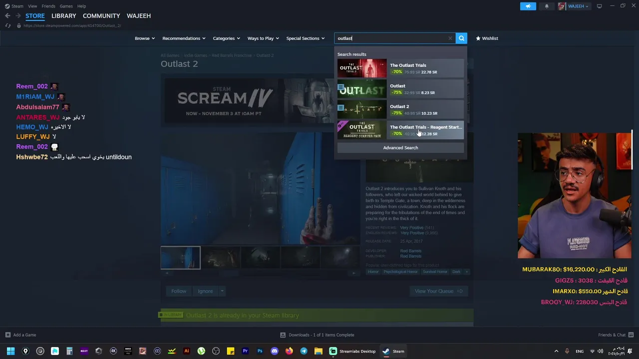Open Premiere Pro from the taskbar
The image size is (639, 359).
click(x=245, y=351)
